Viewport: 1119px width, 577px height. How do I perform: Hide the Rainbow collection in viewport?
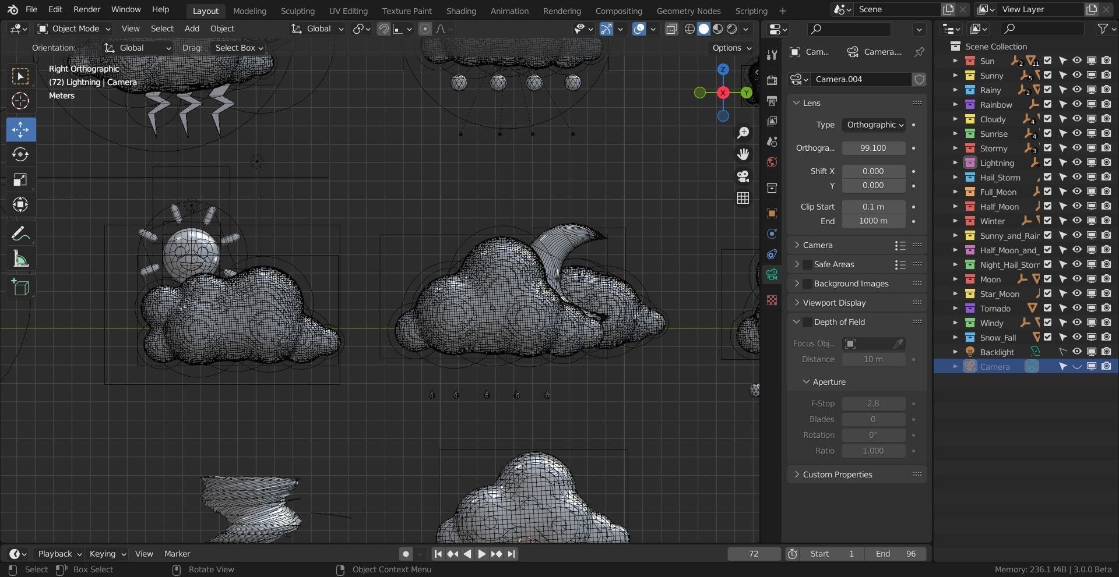pyautogui.click(x=1076, y=105)
